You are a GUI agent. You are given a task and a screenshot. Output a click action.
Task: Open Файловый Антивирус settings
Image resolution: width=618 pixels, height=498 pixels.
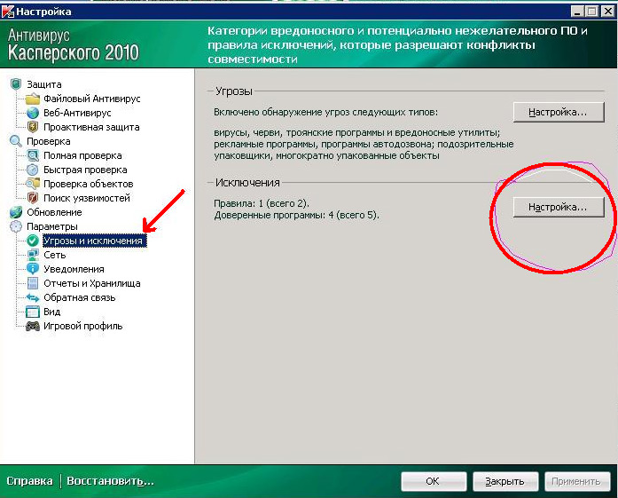pos(92,99)
